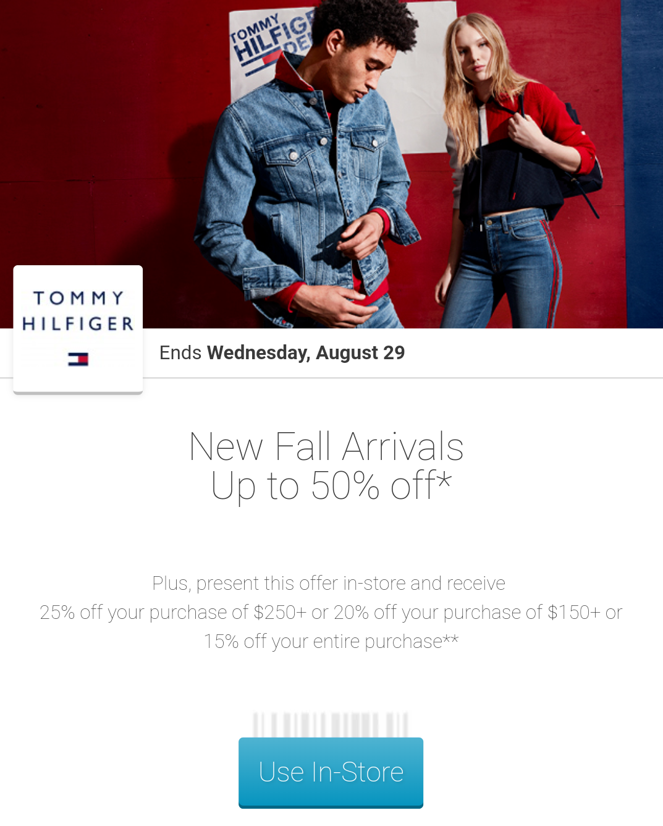Select the hero photo of the two models
This screenshot has height=826, width=663.
331,164
